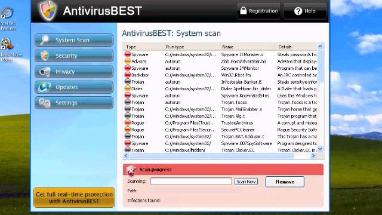Click the Remove button
The height and width of the screenshot is (215, 382).
(285, 182)
